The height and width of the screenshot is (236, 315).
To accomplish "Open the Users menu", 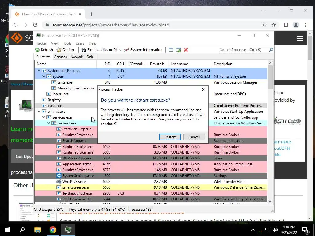I will tap(80, 43).
